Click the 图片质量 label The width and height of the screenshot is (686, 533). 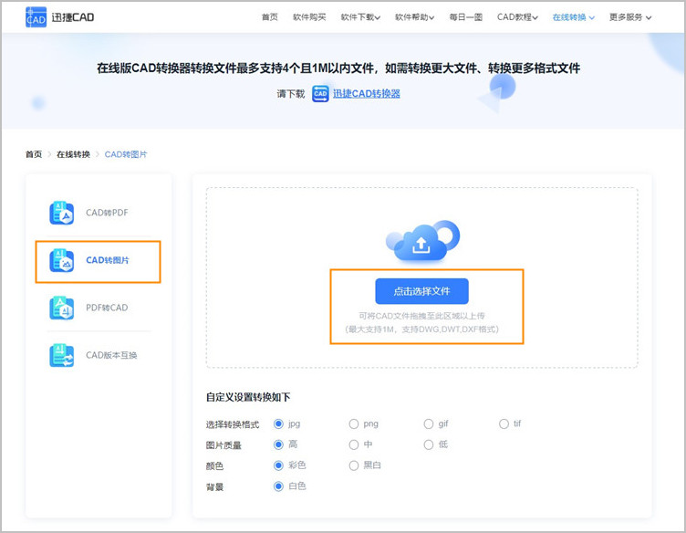tap(223, 445)
